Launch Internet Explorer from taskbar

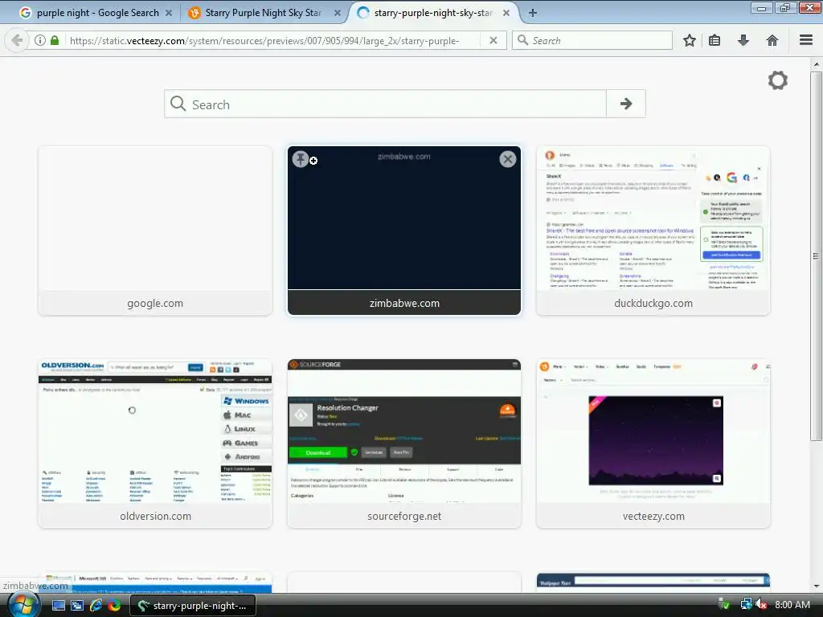[x=96, y=606]
